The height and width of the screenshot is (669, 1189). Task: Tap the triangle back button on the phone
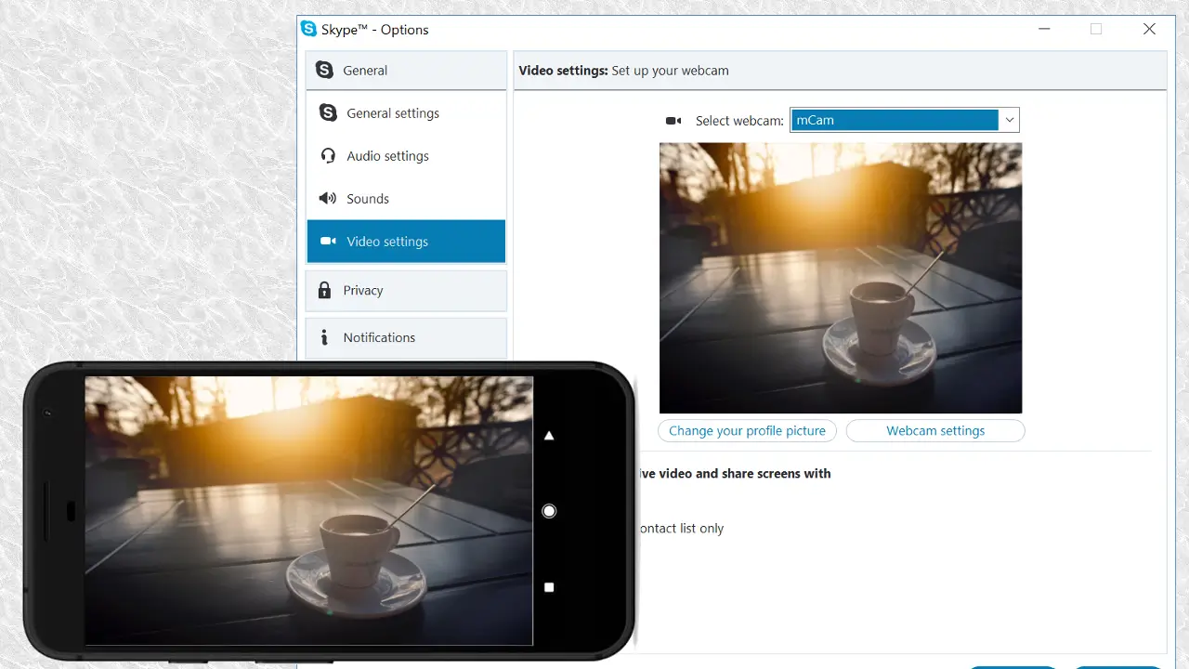(549, 434)
